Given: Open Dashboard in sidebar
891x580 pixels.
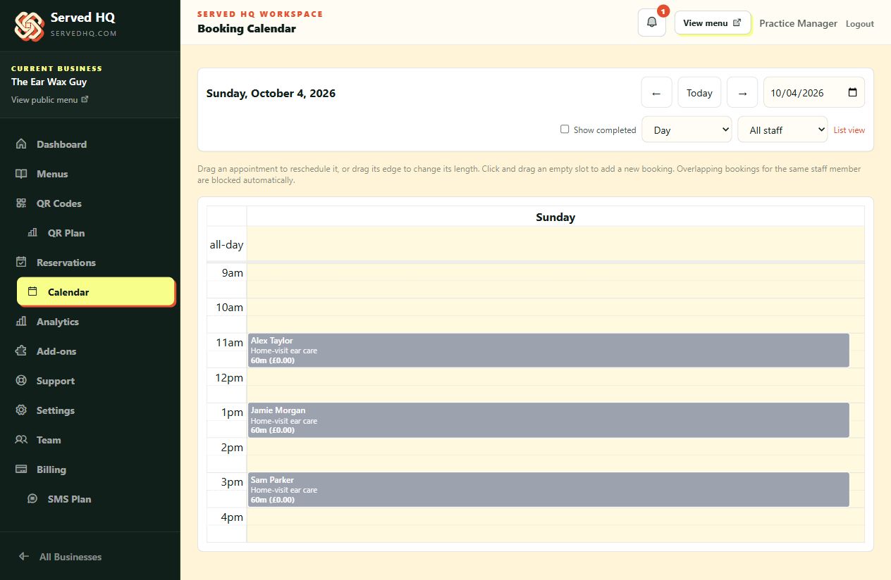Looking at the screenshot, I should click(61, 144).
